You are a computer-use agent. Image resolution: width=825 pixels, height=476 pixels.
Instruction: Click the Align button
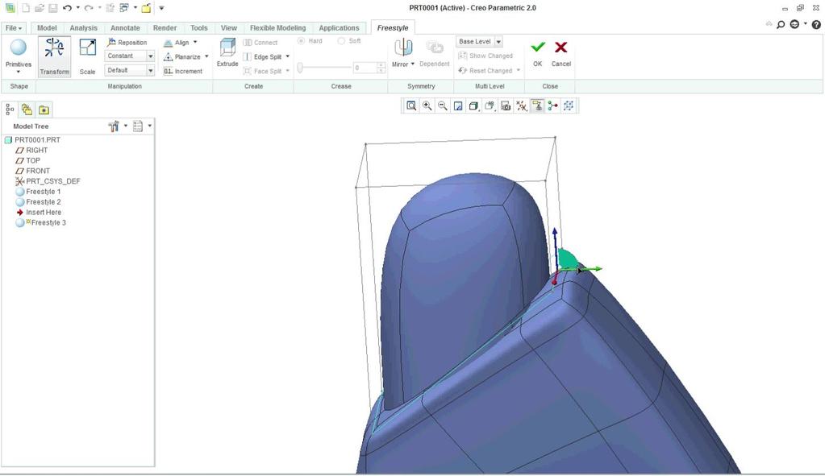[177, 42]
